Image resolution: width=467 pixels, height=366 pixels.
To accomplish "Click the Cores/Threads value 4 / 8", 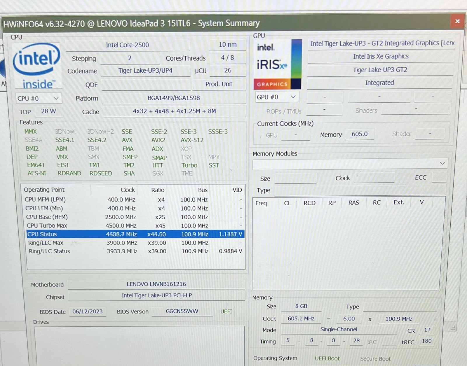I will pyautogui.click(x=228, y=58).
